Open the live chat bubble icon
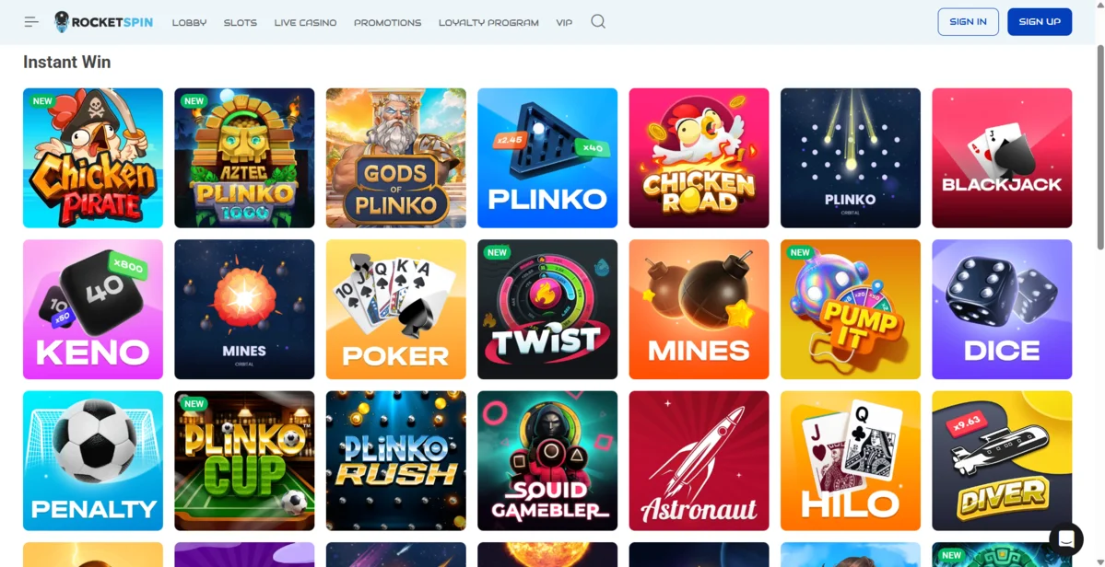Screen dimensions: 1105x567 [1066, 539]
